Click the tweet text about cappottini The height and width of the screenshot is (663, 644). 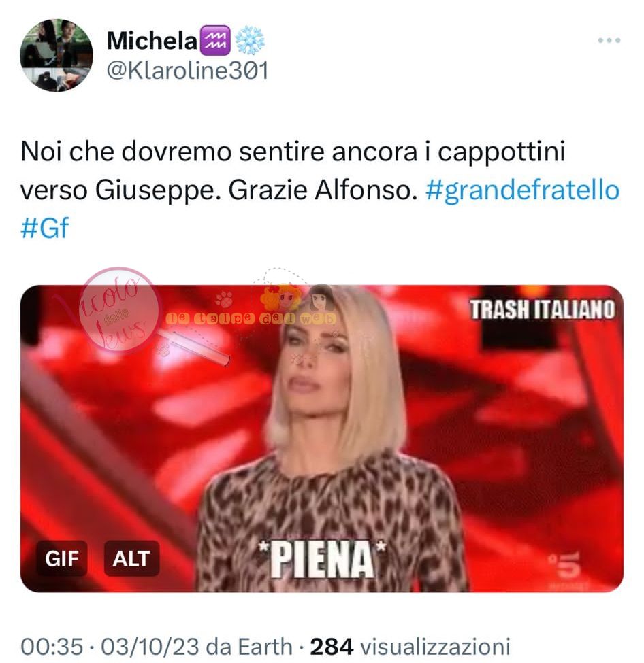[293, 171]
